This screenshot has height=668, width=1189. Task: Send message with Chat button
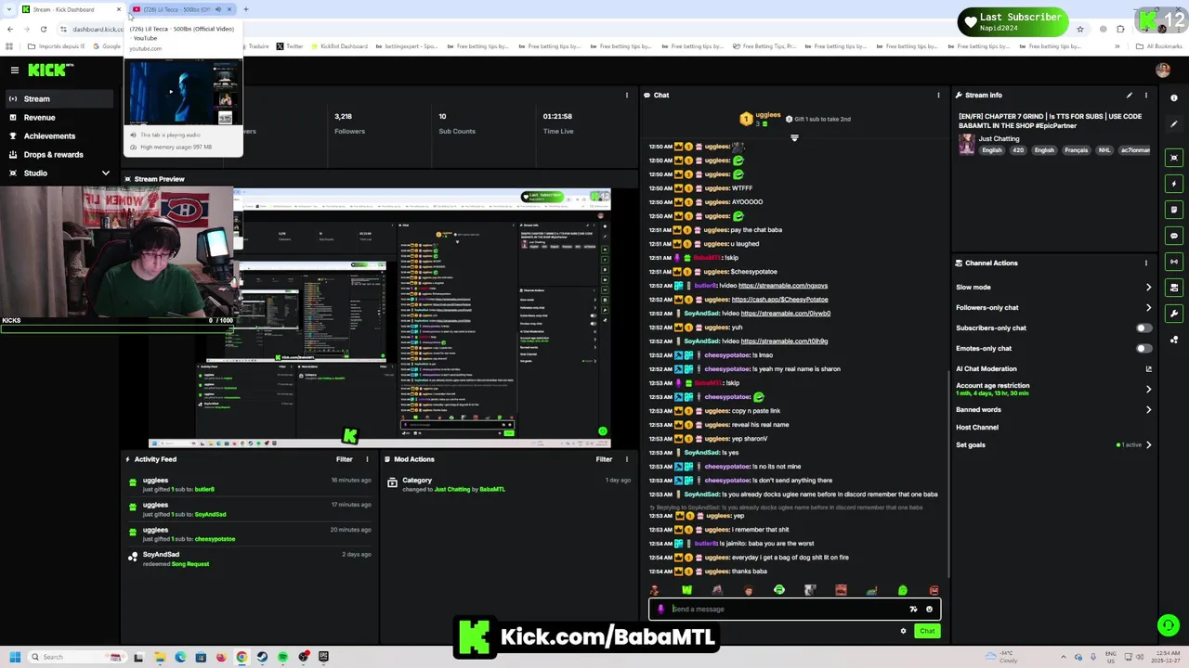point(927,631)
